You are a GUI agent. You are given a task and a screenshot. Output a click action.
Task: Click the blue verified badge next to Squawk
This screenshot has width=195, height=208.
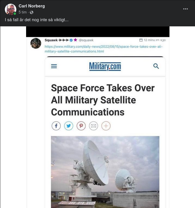tap(71, 40)
